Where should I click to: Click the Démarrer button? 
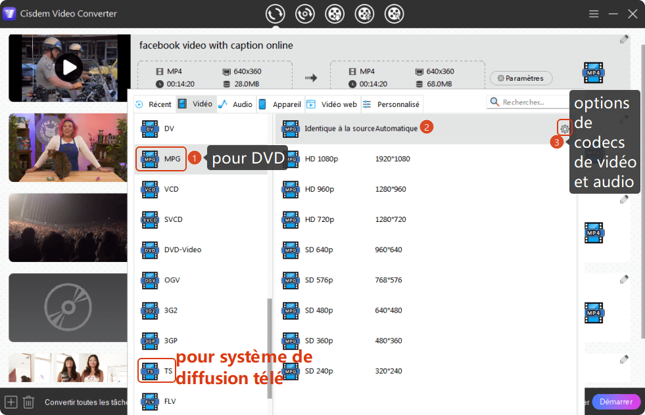pyautogui.click(x=616, y=402)
